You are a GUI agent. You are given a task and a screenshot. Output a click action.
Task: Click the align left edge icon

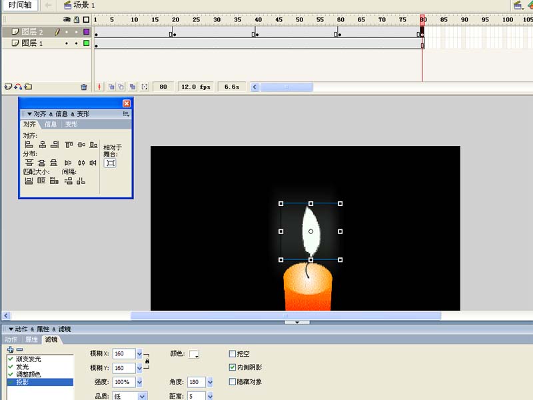pyautogui.click(x=29, y=145)
